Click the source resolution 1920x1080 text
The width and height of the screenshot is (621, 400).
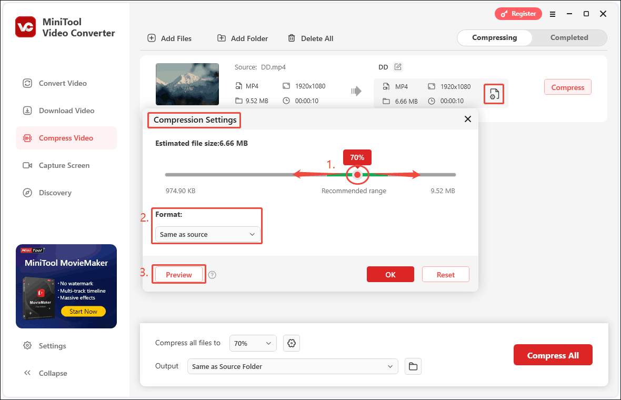[x=310, y=86]
